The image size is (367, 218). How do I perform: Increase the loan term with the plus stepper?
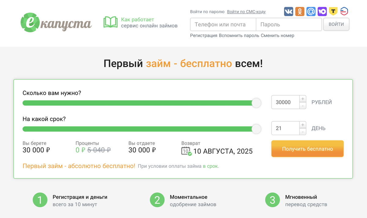[303, 124]
